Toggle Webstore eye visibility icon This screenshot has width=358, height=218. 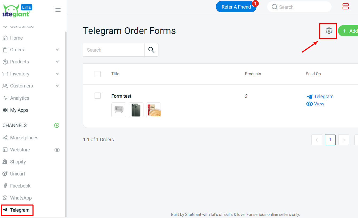[57, 150]
